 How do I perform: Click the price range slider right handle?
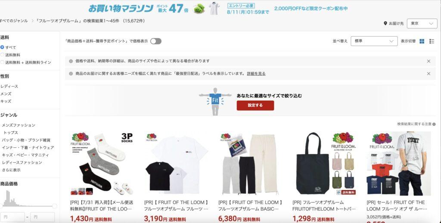point(55,206)
